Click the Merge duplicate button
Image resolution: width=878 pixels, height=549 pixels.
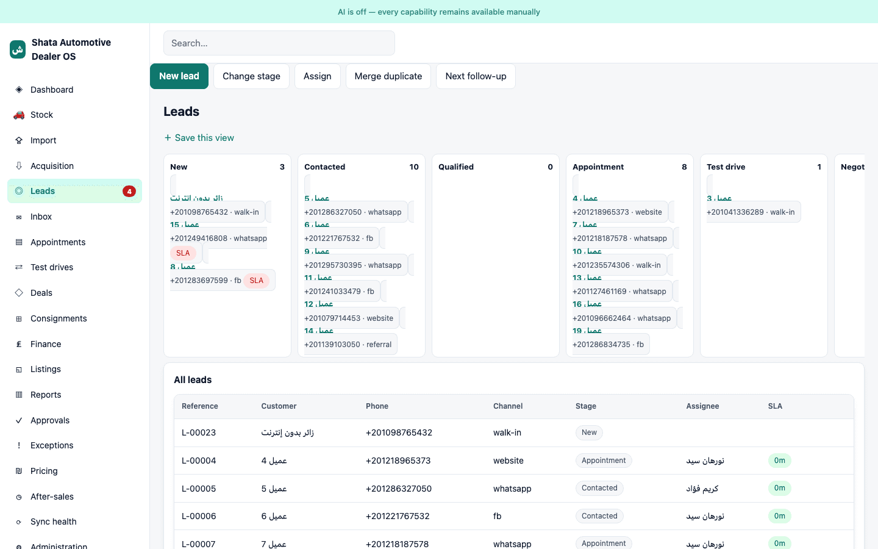[388, 76]
